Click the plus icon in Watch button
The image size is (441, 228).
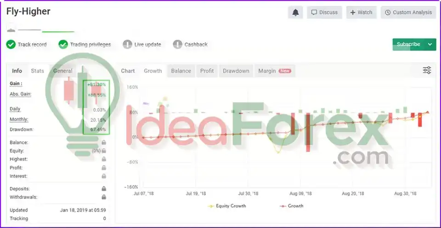(x=353, y=12)
